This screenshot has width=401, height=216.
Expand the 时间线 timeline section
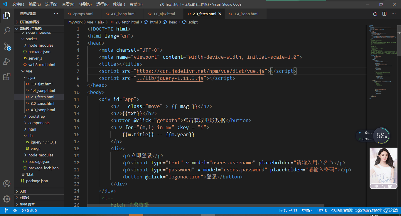[x=39, y=198]
